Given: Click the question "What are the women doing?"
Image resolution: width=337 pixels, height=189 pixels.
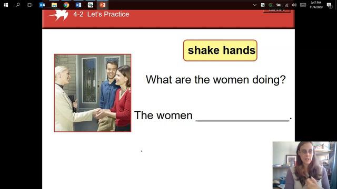Looking at the screenshot, I should [215, 80].
